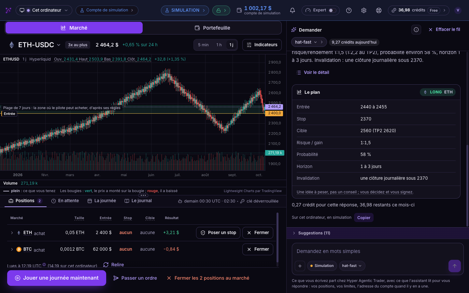The width and height of the screenshot is (469, 293).
Task: Open the ETH-USDC pair selector
Action: (39, 45)
